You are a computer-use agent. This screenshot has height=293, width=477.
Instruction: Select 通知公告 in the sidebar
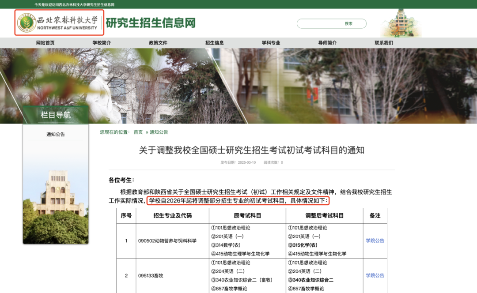[56, 135]
